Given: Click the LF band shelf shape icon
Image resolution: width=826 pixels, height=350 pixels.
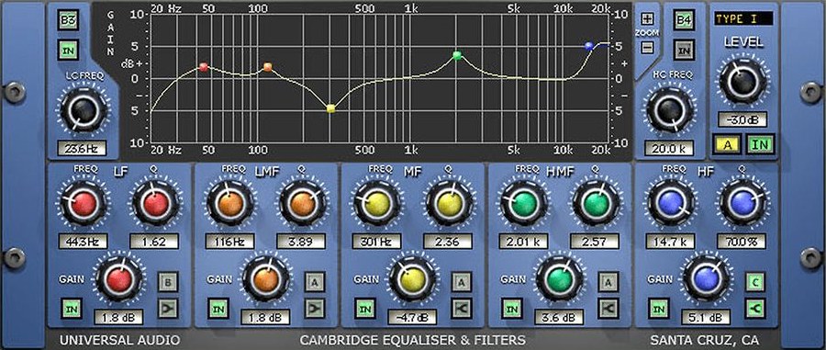Looking at the screenshot, I should (169, 309).
